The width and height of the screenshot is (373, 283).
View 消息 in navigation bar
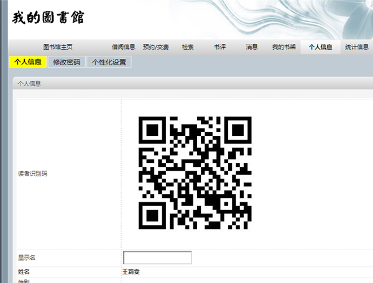pos(252,47)
